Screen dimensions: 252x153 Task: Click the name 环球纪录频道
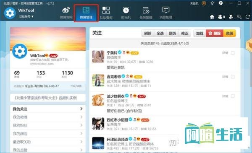(x=117, y=139)
